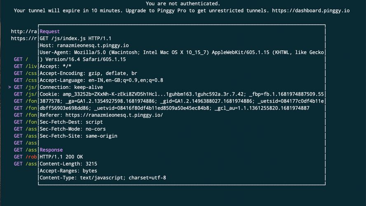
Task: Click the Accept-Language header line
Action: click(x=101, y=80)
